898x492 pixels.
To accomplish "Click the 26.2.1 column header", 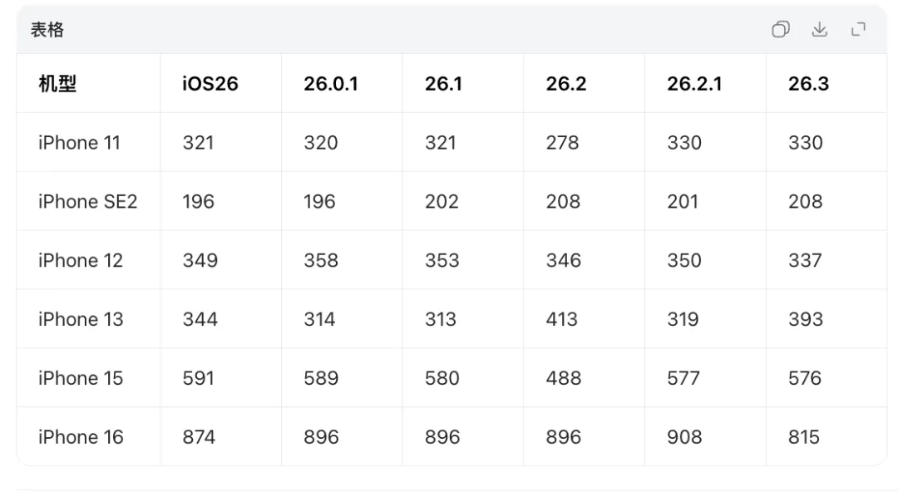I will (x=694, y=84).
